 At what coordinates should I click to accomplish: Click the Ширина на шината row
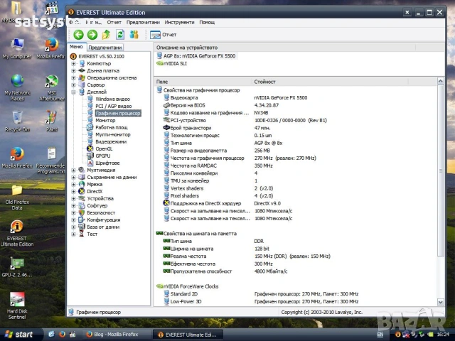click(x=295, y=249)
